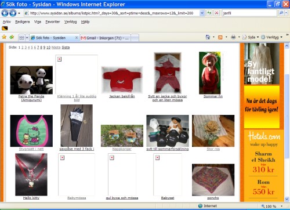Image resolution: width=290 pixels, height=210 pixels.
Task: Click the Print icon
Action: pyautogui.click(x=233, y=37)
